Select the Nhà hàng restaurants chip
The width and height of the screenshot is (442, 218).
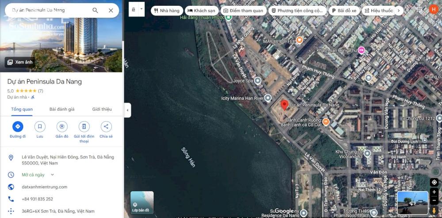pos(167,11)
